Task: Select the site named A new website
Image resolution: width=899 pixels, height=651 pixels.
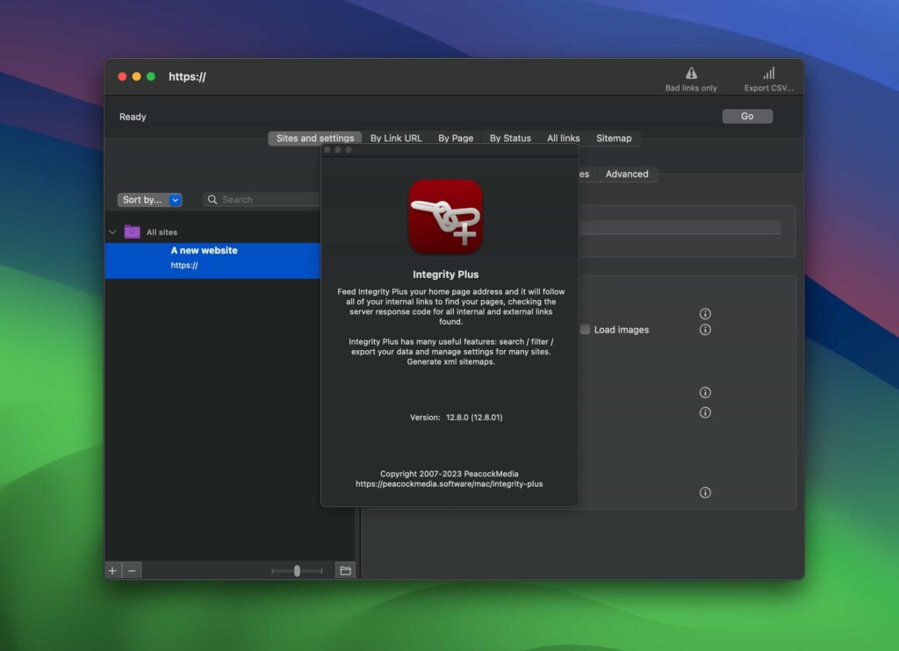Action: coord(211,258)
